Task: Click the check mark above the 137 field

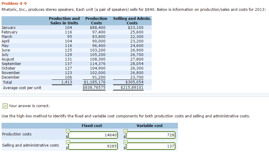Action: pyautogui.click(x=125, y=142)
